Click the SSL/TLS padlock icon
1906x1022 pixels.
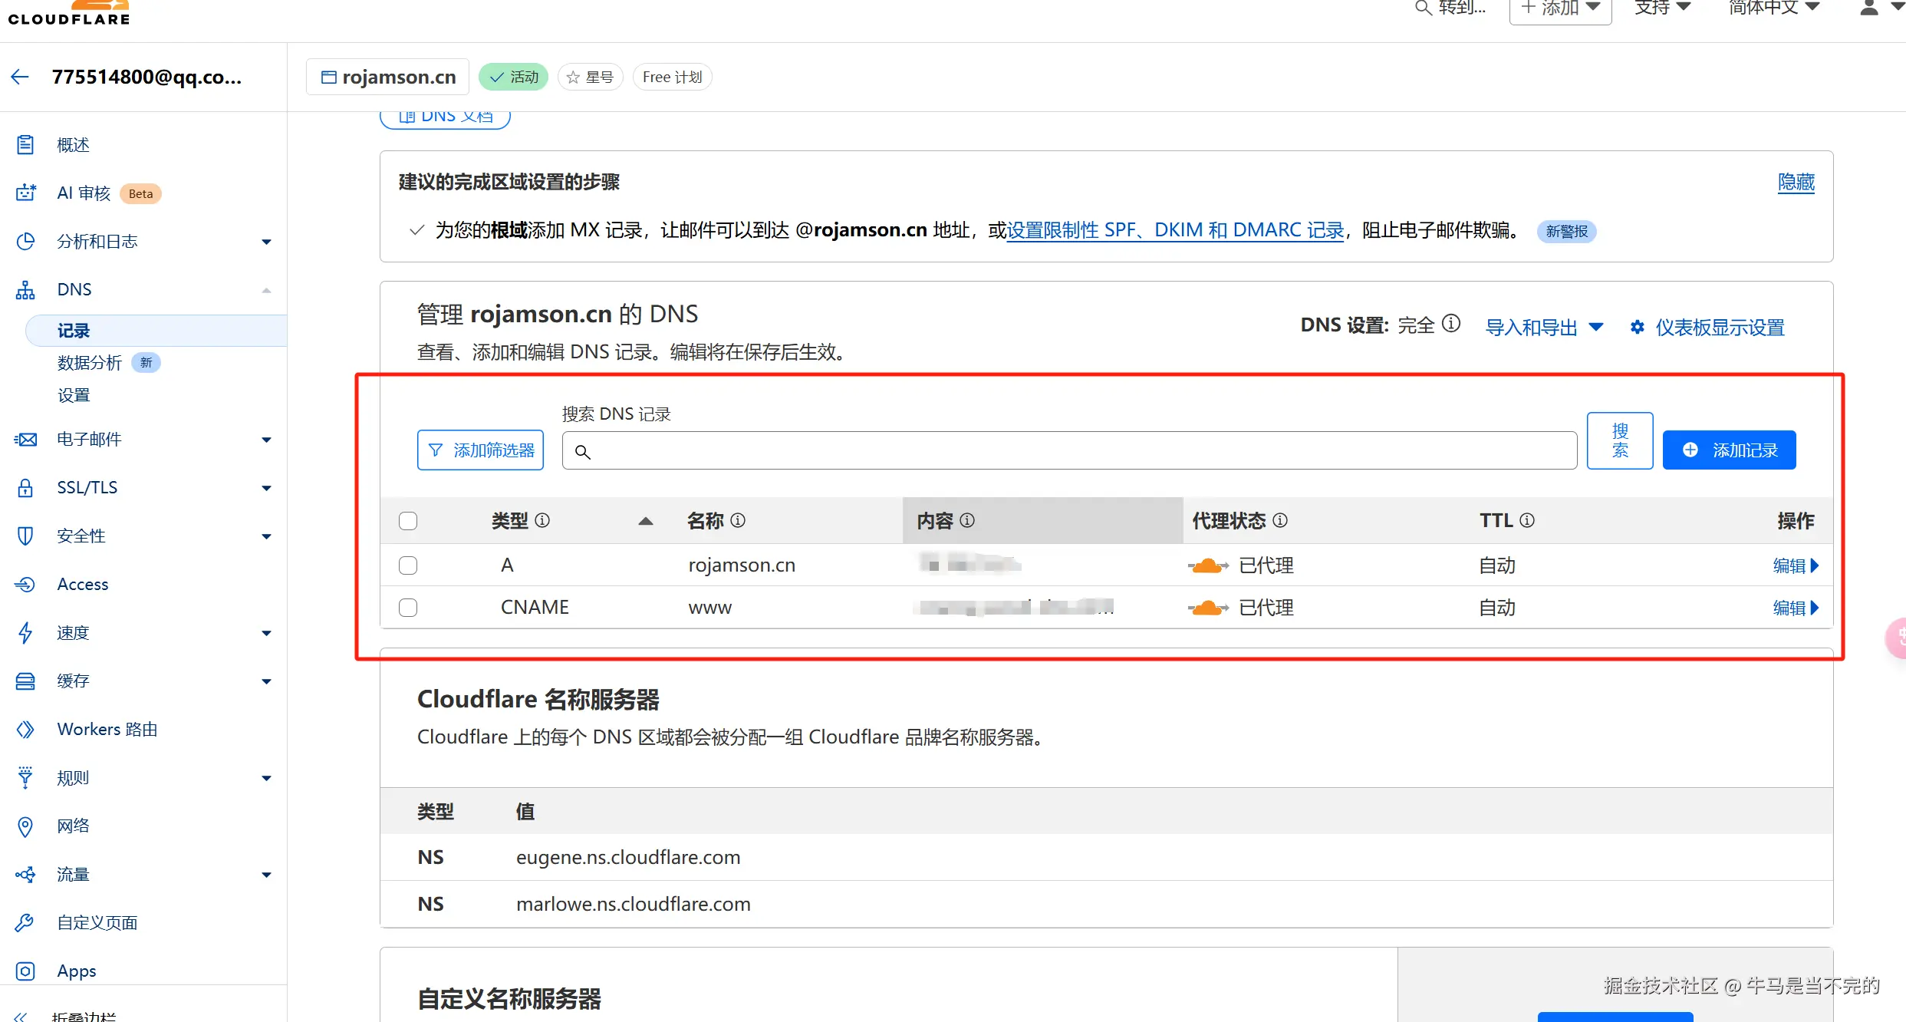coord(25,488)
